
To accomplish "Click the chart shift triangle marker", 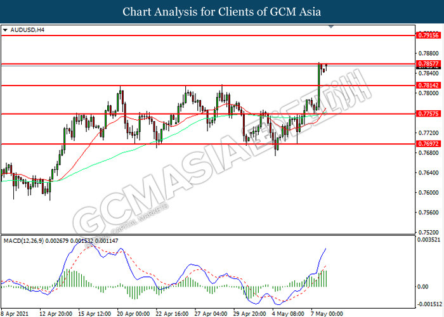I will pos(330,27).
